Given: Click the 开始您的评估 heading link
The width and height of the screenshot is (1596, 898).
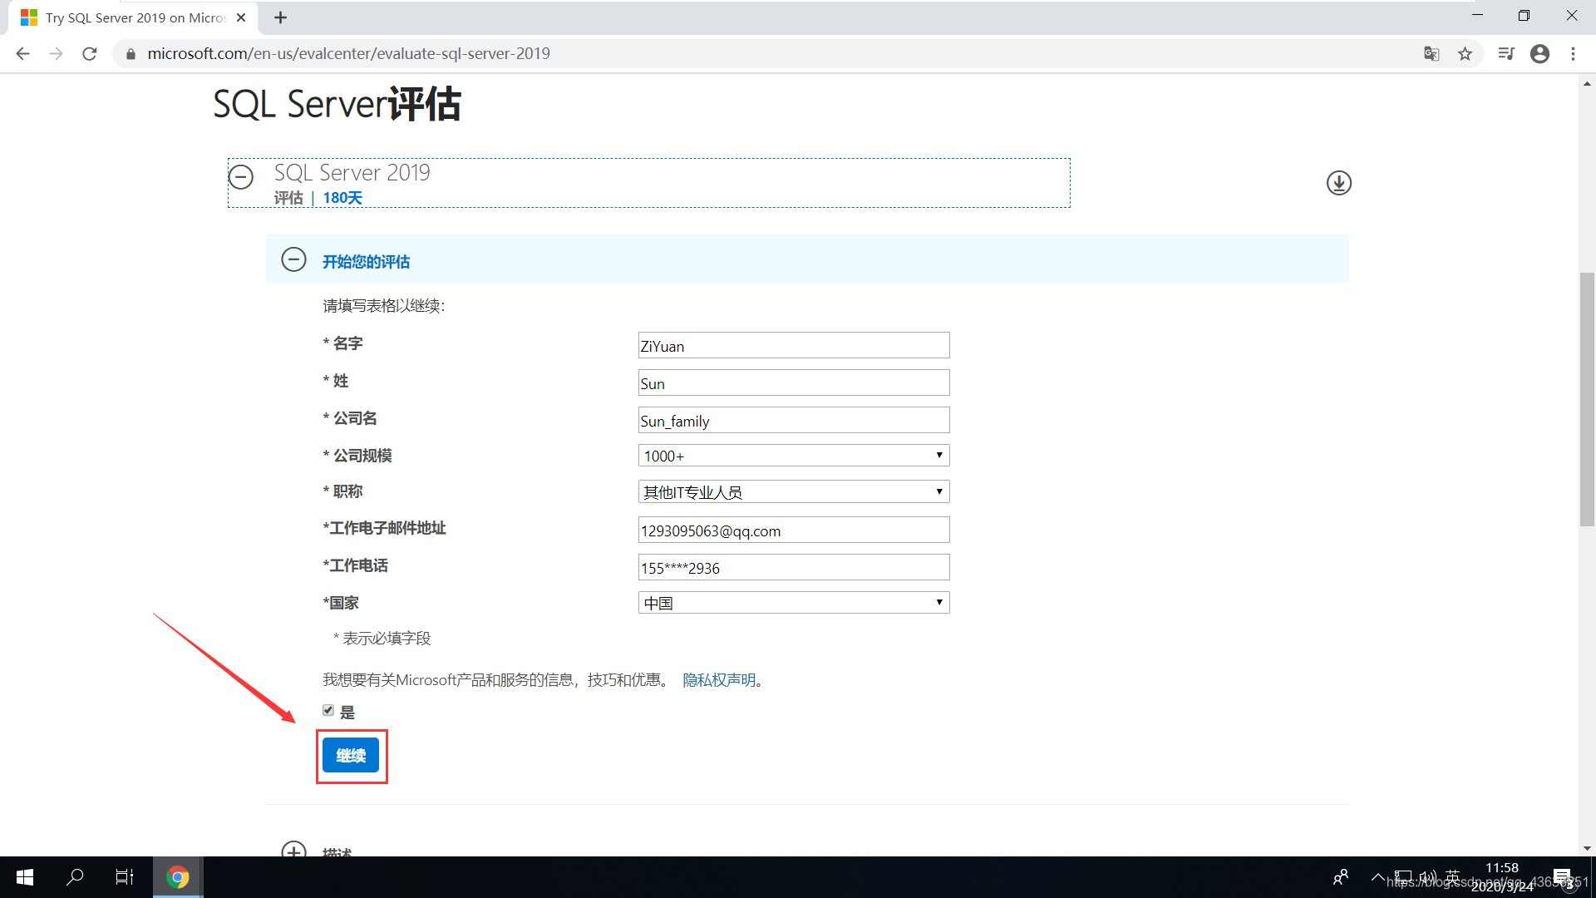Looking at the screenshot, I should click(366, 262).
